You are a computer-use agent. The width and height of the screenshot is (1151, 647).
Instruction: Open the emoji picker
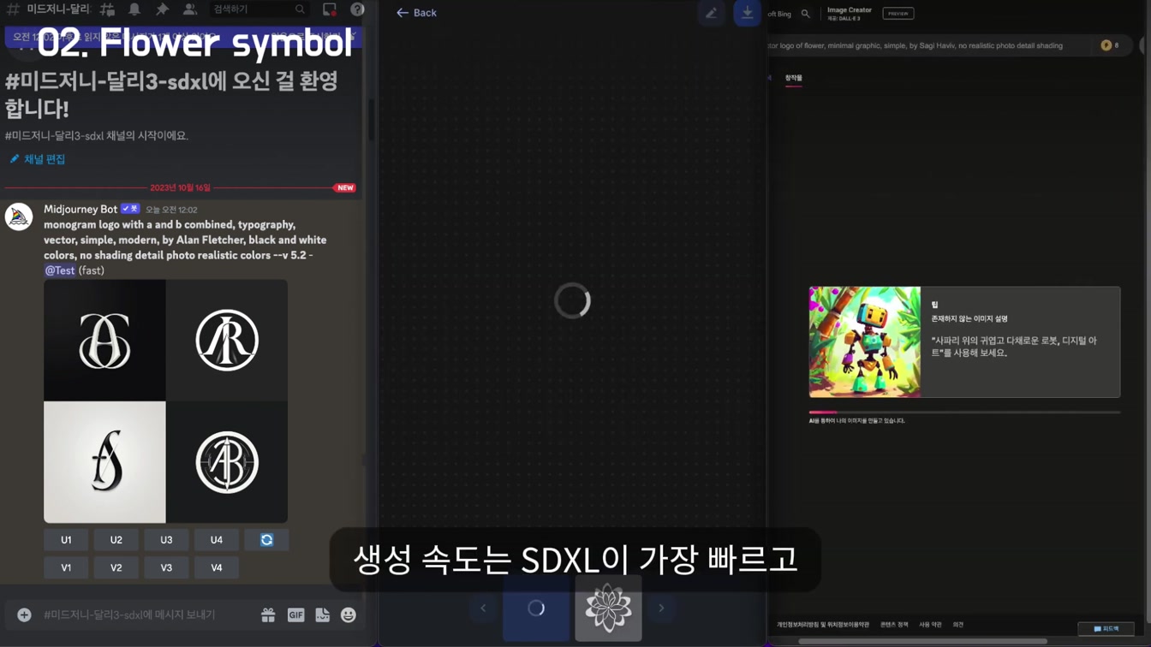click(348, 615)
